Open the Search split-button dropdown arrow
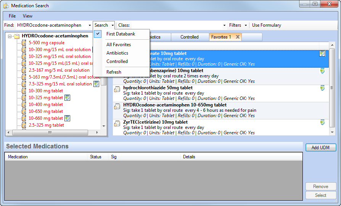The width and height of the screenshot is (341, 206). point(113,25)
